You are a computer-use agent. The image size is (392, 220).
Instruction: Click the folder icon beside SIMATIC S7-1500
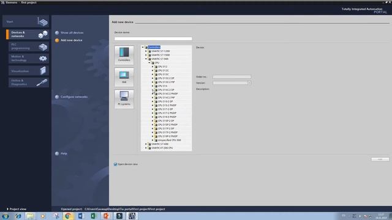click(149, 55)
